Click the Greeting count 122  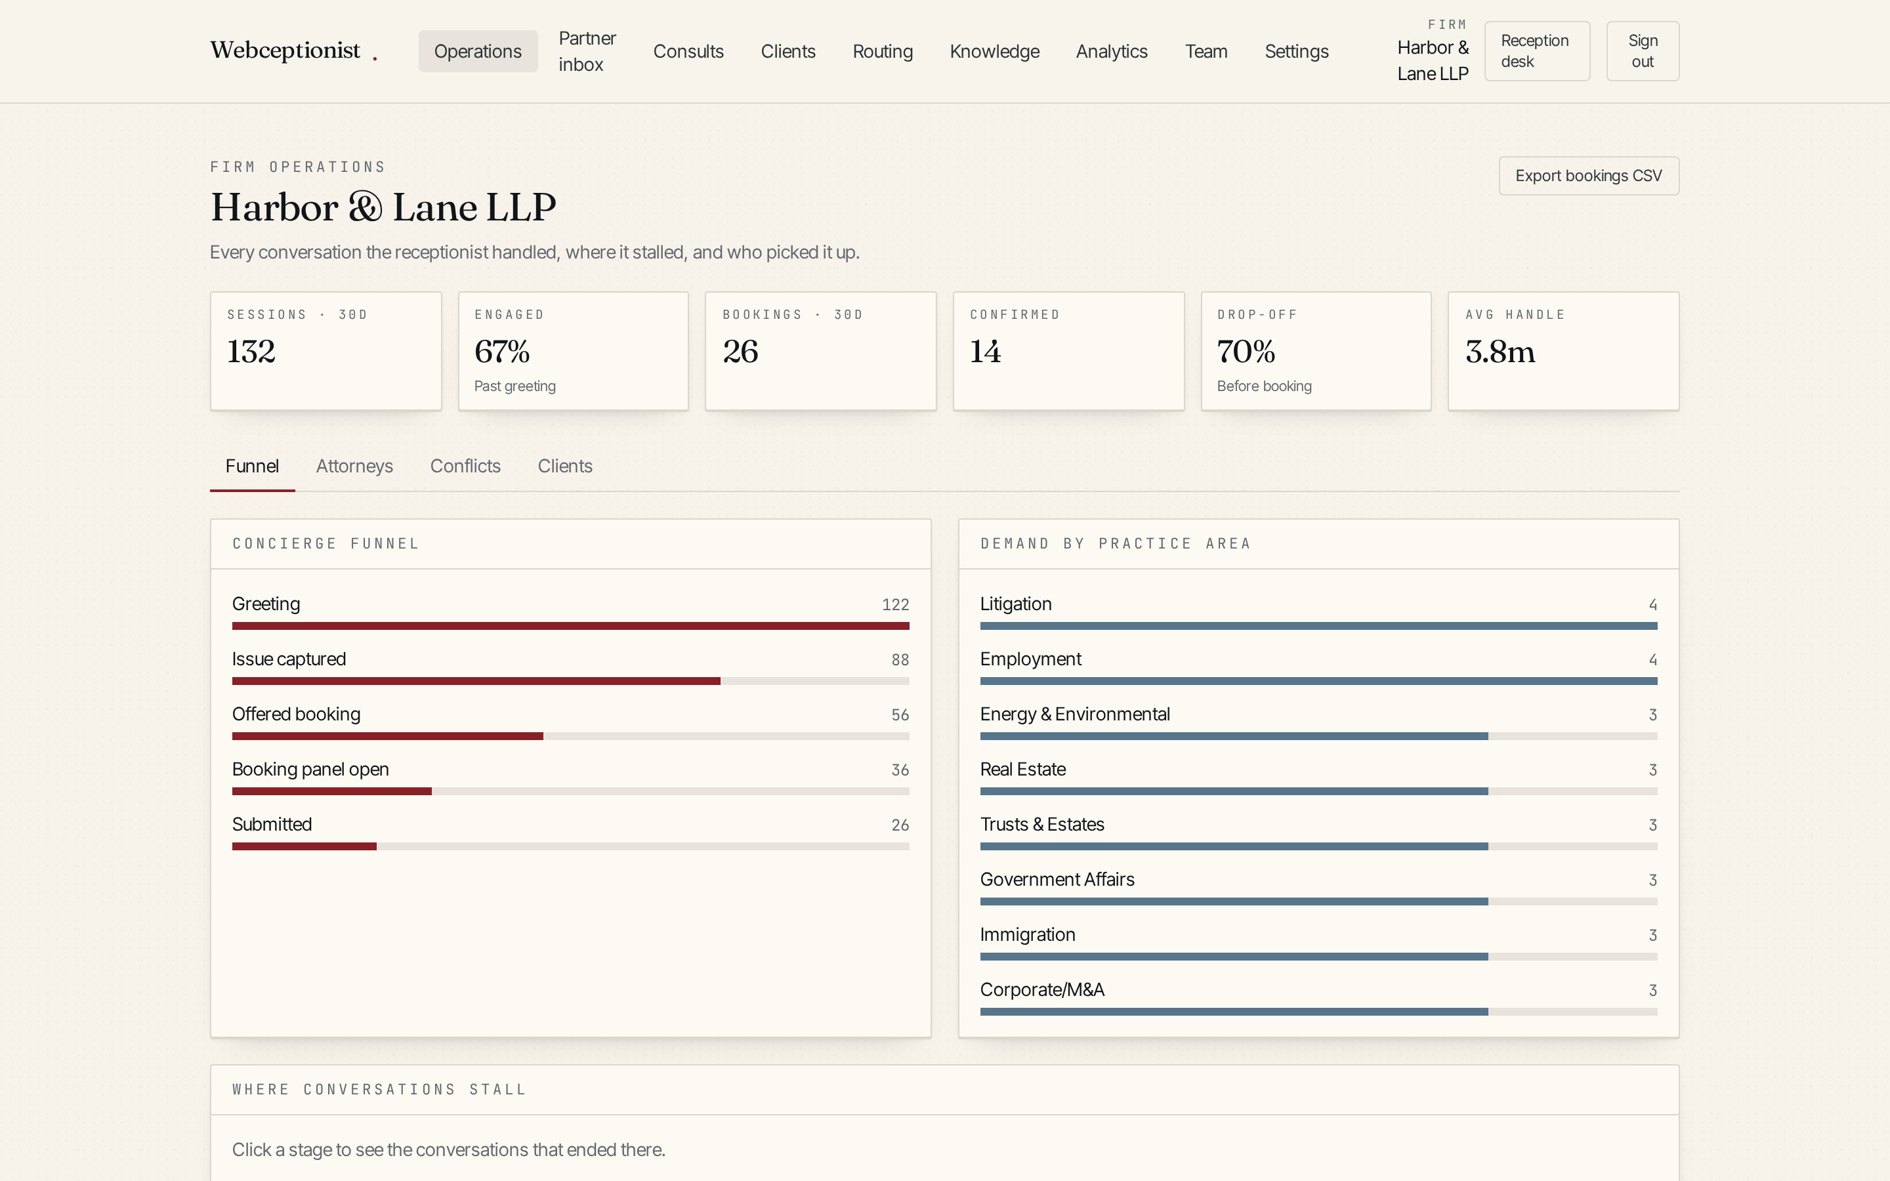(895, 604)
